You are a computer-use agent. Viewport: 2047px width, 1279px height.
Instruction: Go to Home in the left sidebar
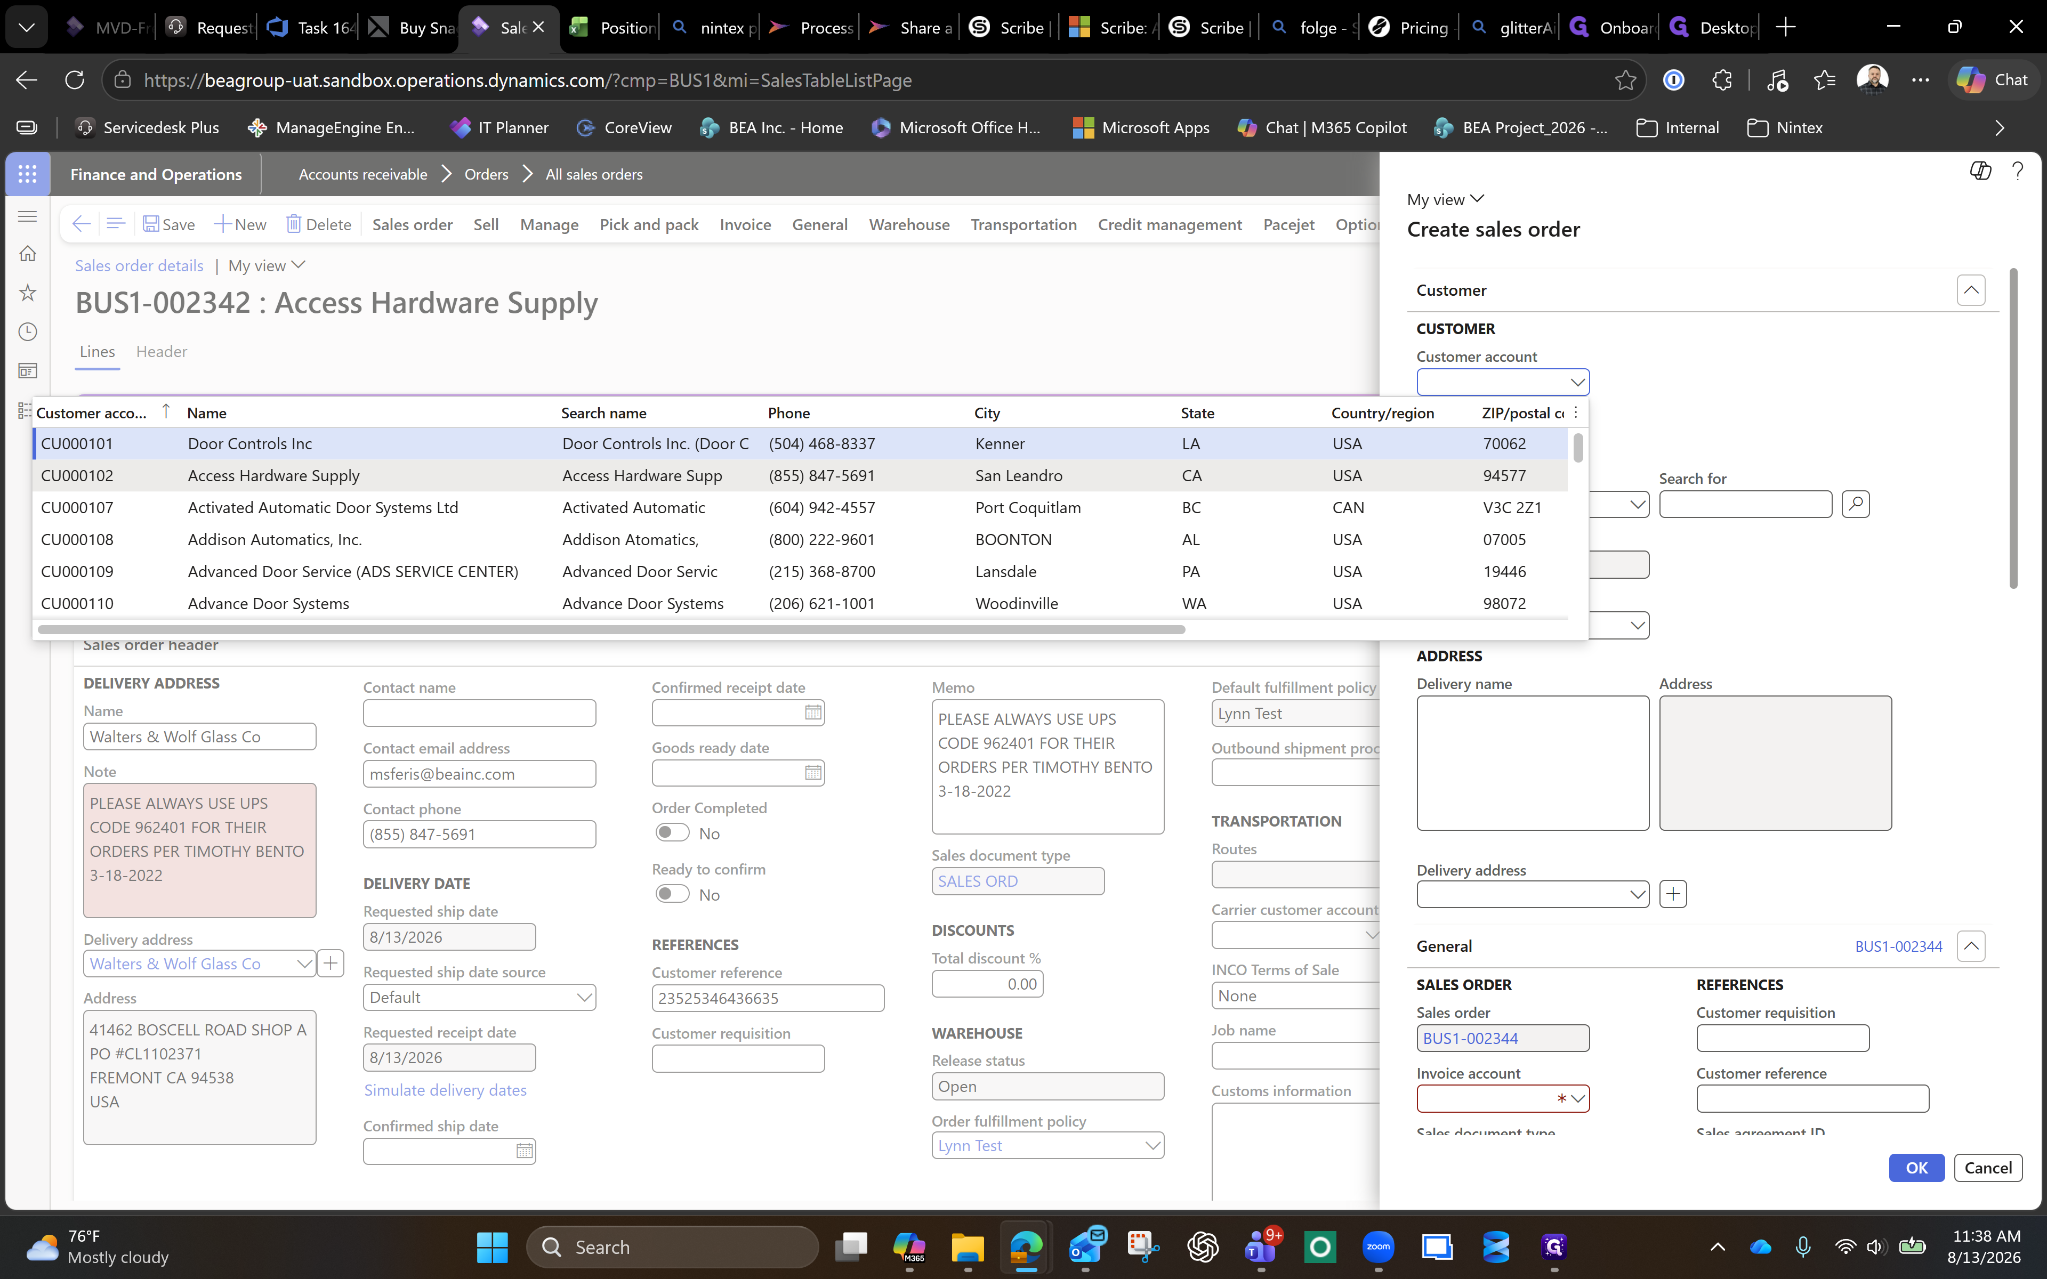click(x=27, y=254)
